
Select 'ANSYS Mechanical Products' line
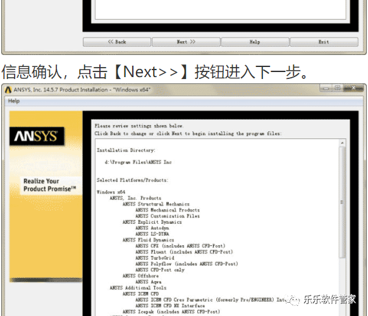point(168,210)
